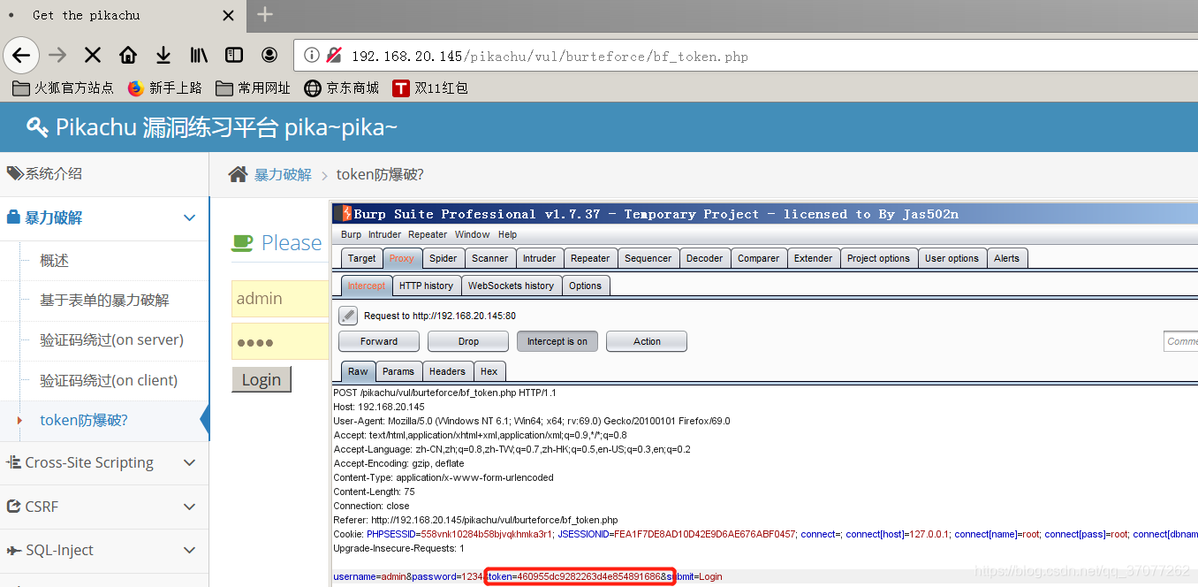Screen dimensions: 1198x587
Task: Toggle the sidebar view icon
Action: pyautogui.click(x=234, y=56)
